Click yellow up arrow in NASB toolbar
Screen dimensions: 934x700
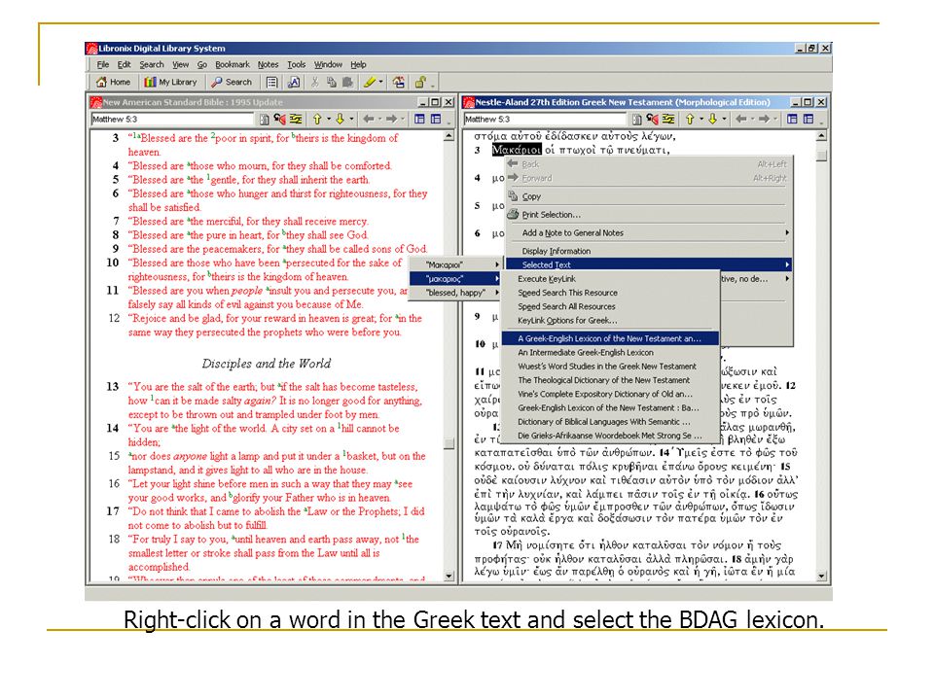click(x=317, y=119)
